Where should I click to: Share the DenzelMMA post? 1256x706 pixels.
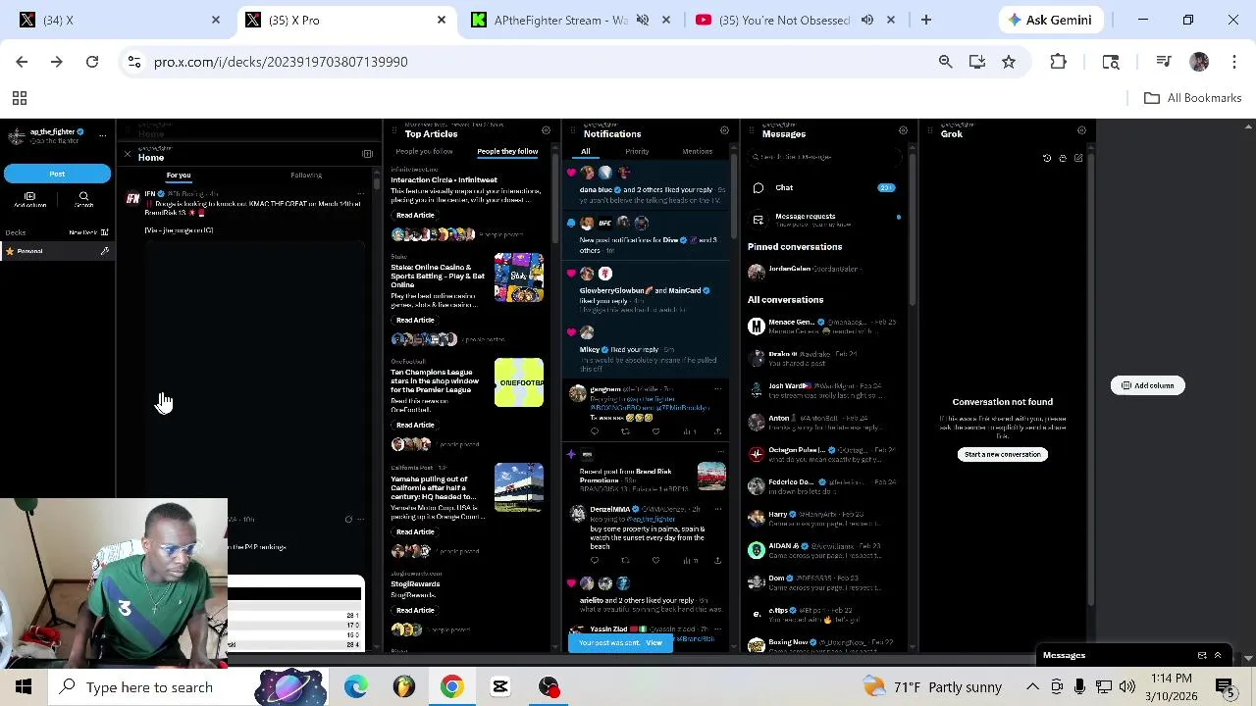717,560
